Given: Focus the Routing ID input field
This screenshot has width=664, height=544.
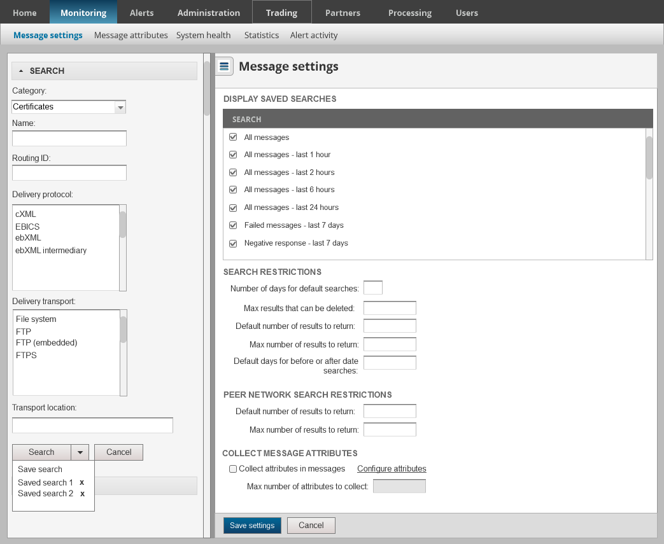Looking at the screenshot, I should pyautogui.click(x=69, y=172).
